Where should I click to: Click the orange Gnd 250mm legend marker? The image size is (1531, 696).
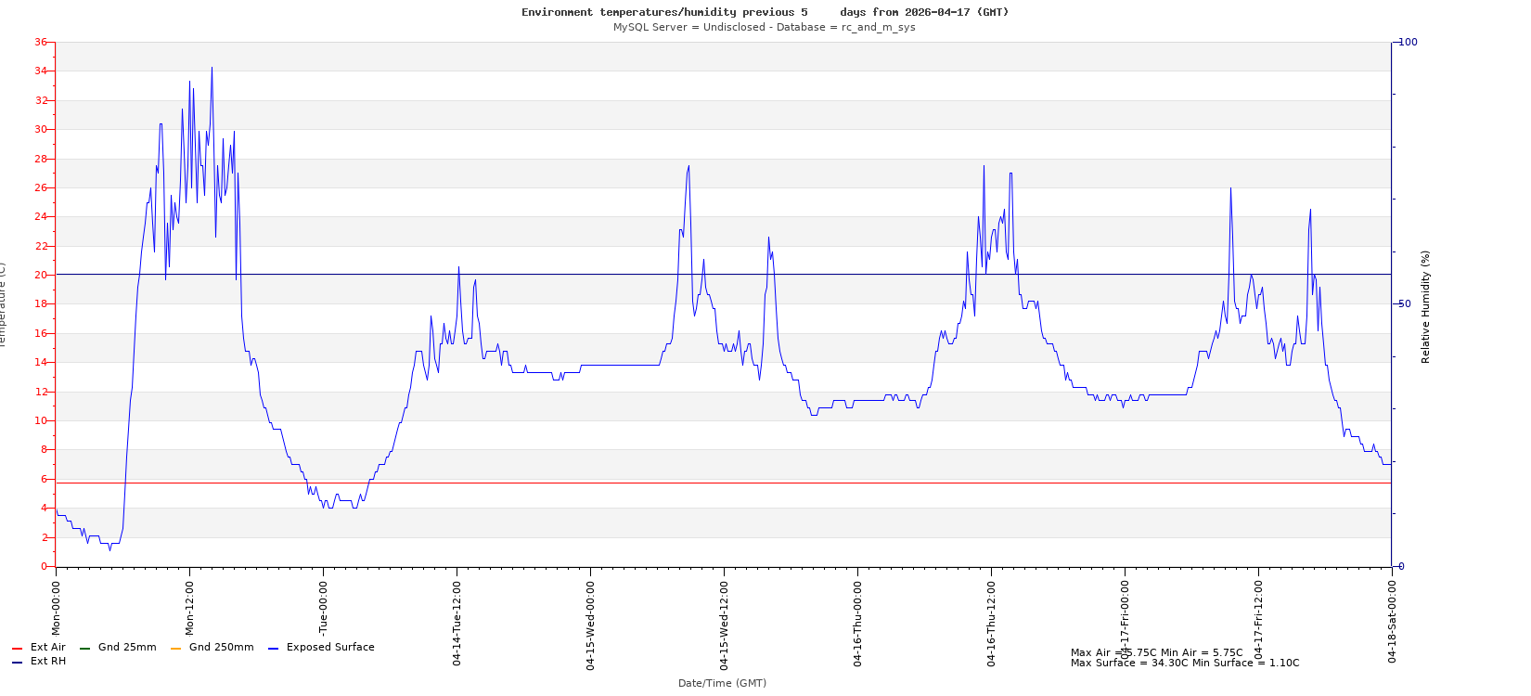tap(175, 648)
